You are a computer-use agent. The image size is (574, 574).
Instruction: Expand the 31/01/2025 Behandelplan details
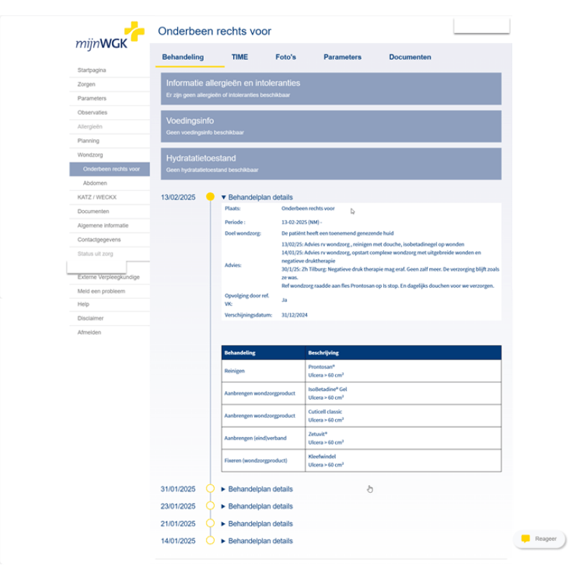tap(257, 489)
